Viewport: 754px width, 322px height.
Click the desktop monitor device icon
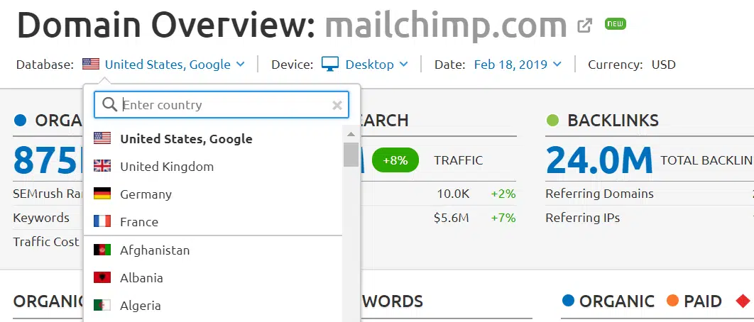point(329,65)
